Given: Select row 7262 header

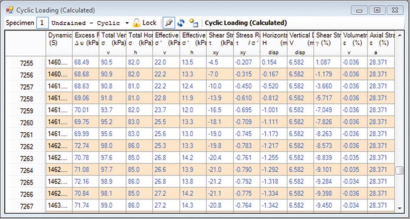Looking at the screenshot, I should point(26,147).
